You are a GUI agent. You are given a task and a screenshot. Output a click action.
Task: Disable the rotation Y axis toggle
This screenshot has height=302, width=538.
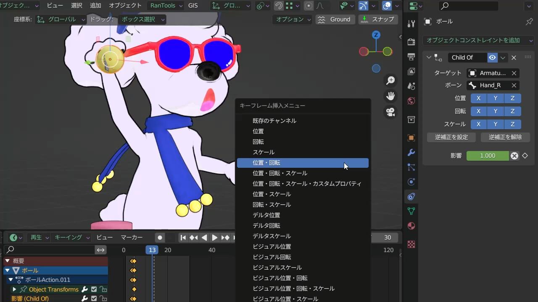pyautogui.click(x=496, y=111)
